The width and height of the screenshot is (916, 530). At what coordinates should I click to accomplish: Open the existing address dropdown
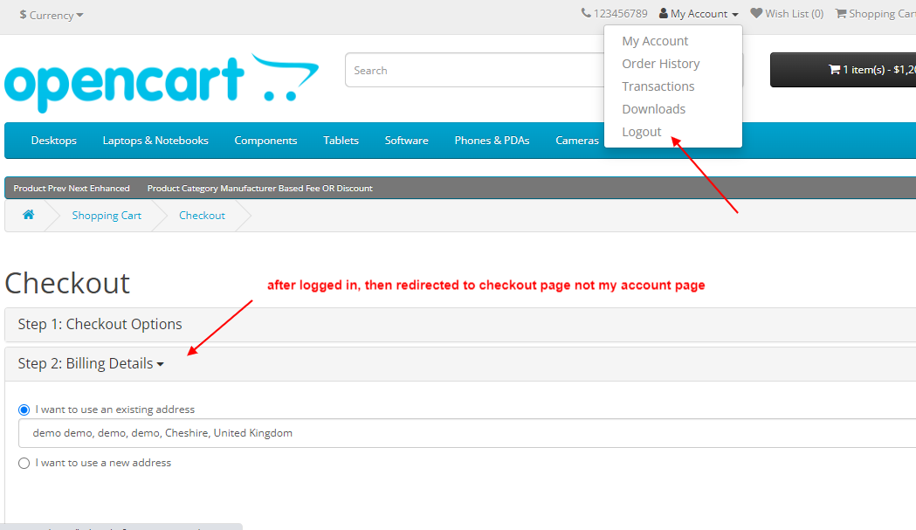click(467, 433)
